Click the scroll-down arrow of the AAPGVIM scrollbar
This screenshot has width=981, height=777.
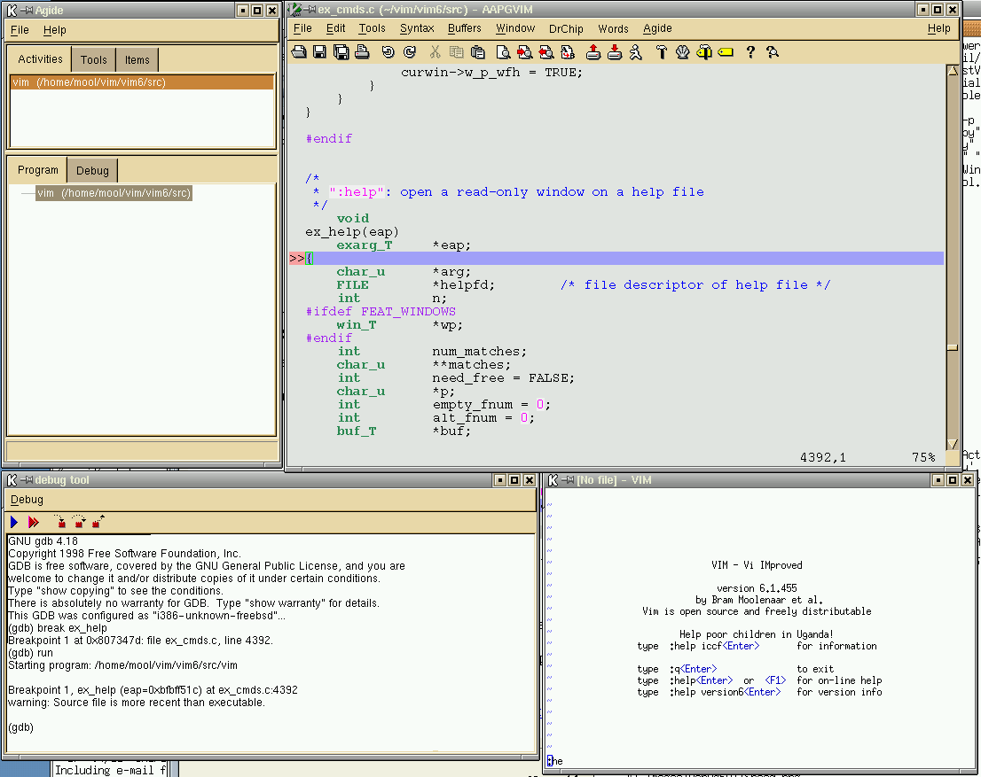[x=953, y=444]
